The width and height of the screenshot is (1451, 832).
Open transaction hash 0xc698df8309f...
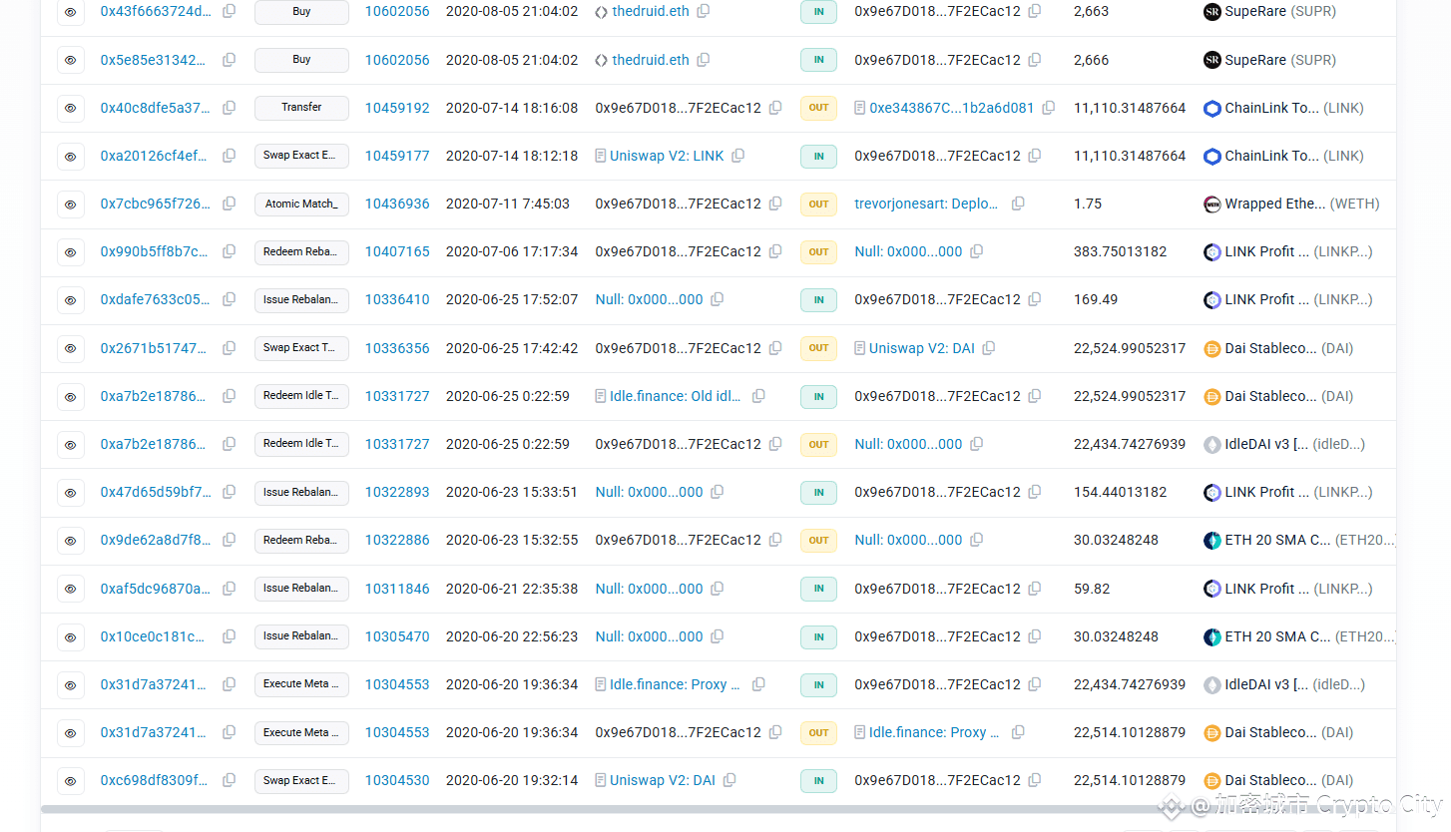point(155,780)
